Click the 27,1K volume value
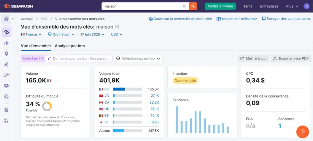313x141 pixels. coord(155,96)
